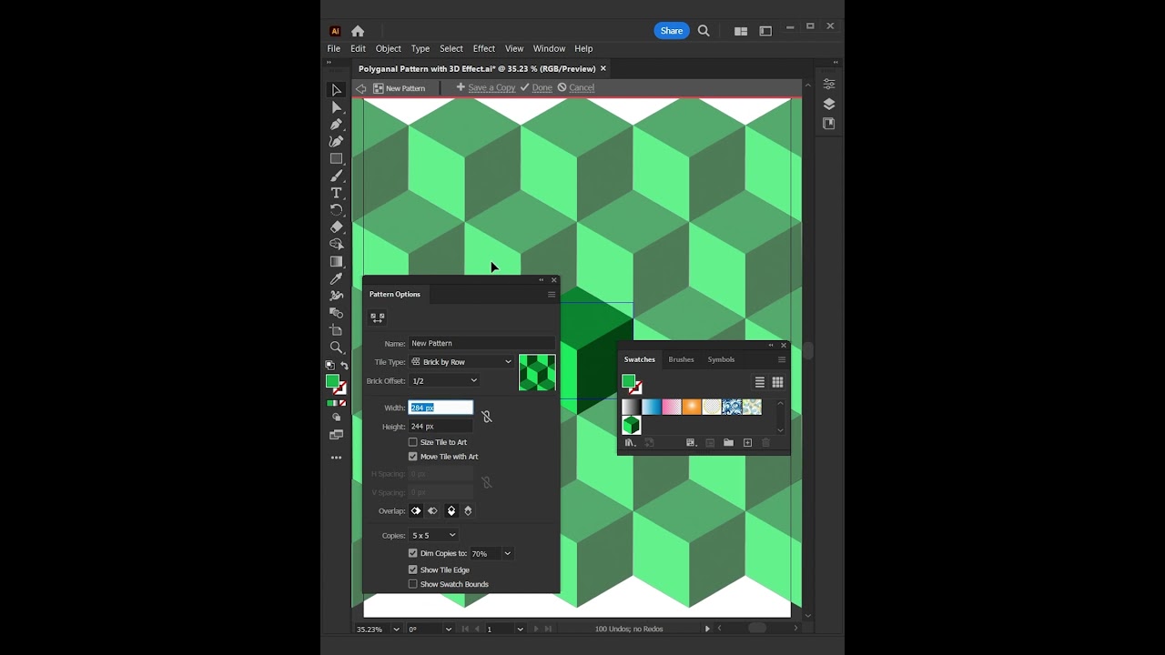Open the Edit Toolbar three-dot menu

pyautogui.click(x=336, y=458)
